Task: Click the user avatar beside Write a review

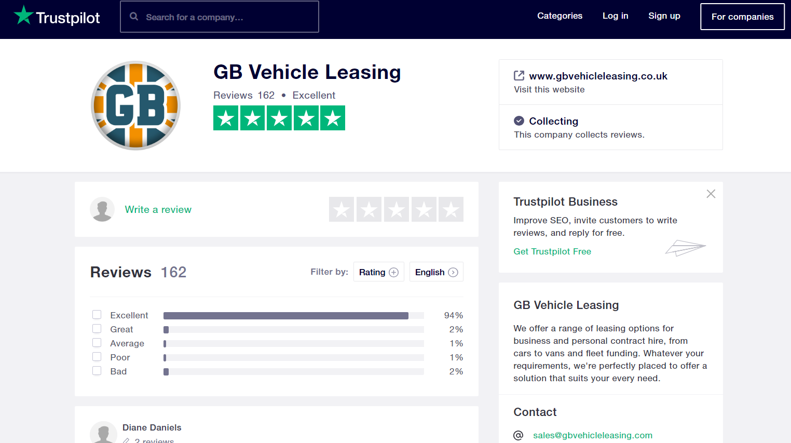Action: [102, 209]
